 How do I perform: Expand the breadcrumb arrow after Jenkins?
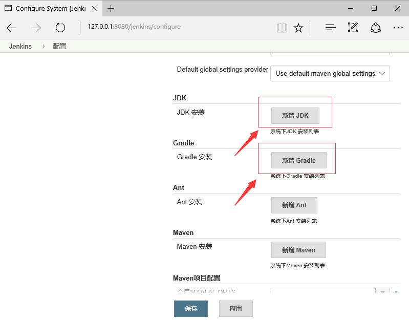click(44, 46)
